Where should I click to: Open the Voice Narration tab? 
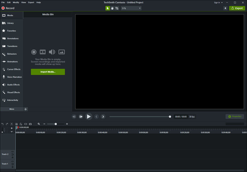pos(12,77)
